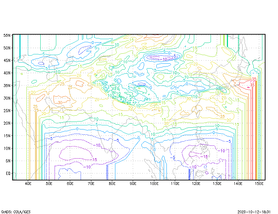The height and width of the screenshot is (214, 278).
Task: Select the 45N latitude axis label
Action: coord(7,61)
